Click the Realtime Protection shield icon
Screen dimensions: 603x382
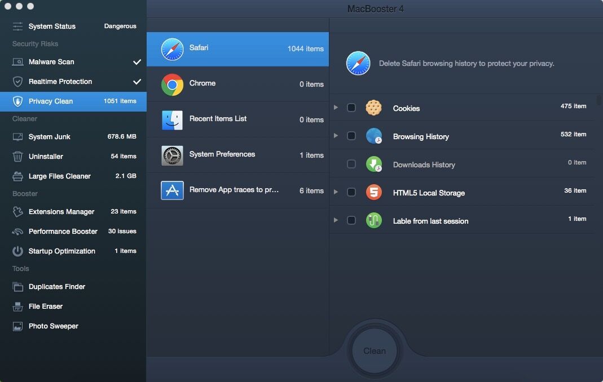pyautogui.click(x=17, y=82)
